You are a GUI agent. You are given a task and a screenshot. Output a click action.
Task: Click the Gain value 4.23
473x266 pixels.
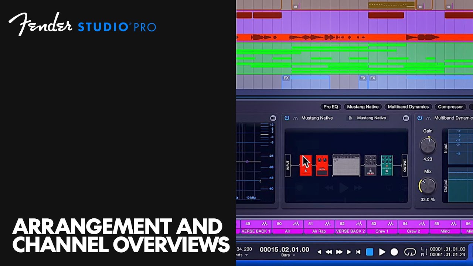tap(428, 159)
